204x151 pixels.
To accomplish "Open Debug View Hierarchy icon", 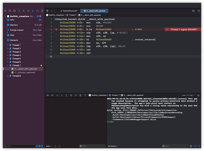I will 71,95.
